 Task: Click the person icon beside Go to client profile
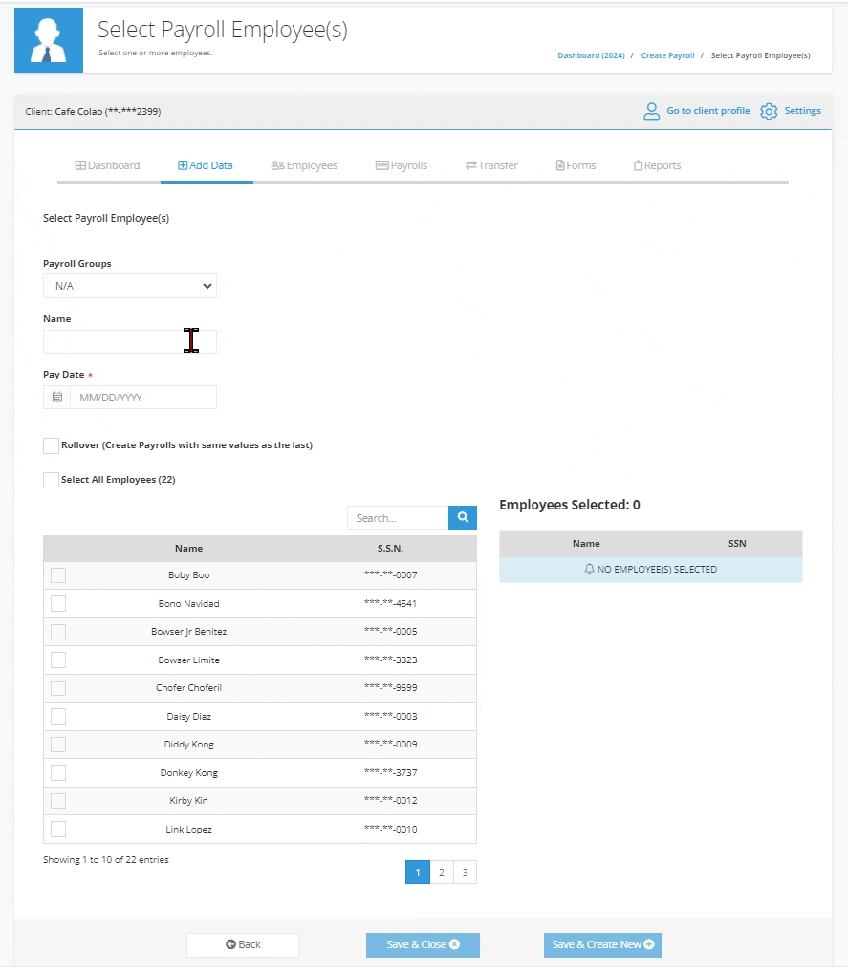[651, 111]
